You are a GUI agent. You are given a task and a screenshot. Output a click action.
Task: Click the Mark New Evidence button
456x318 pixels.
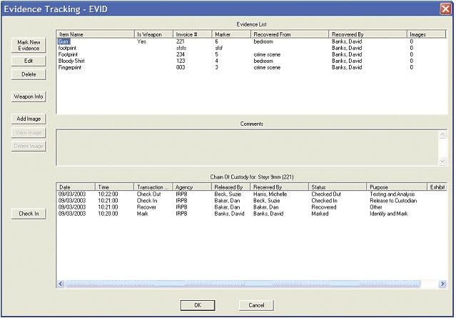point(29,46)
